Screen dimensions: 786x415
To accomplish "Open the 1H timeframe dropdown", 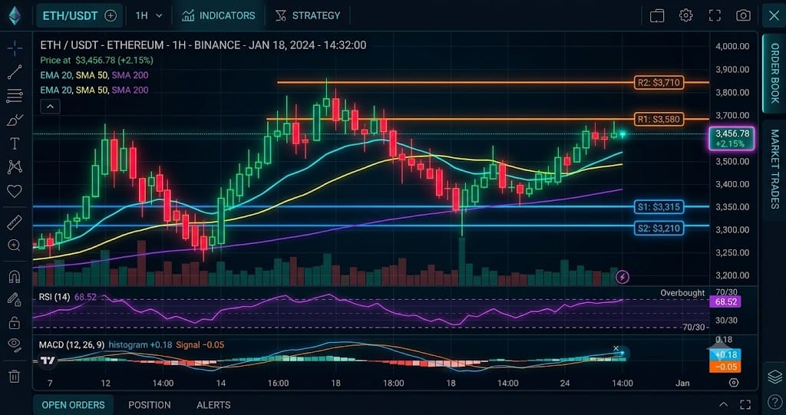I will pos(149,15).
